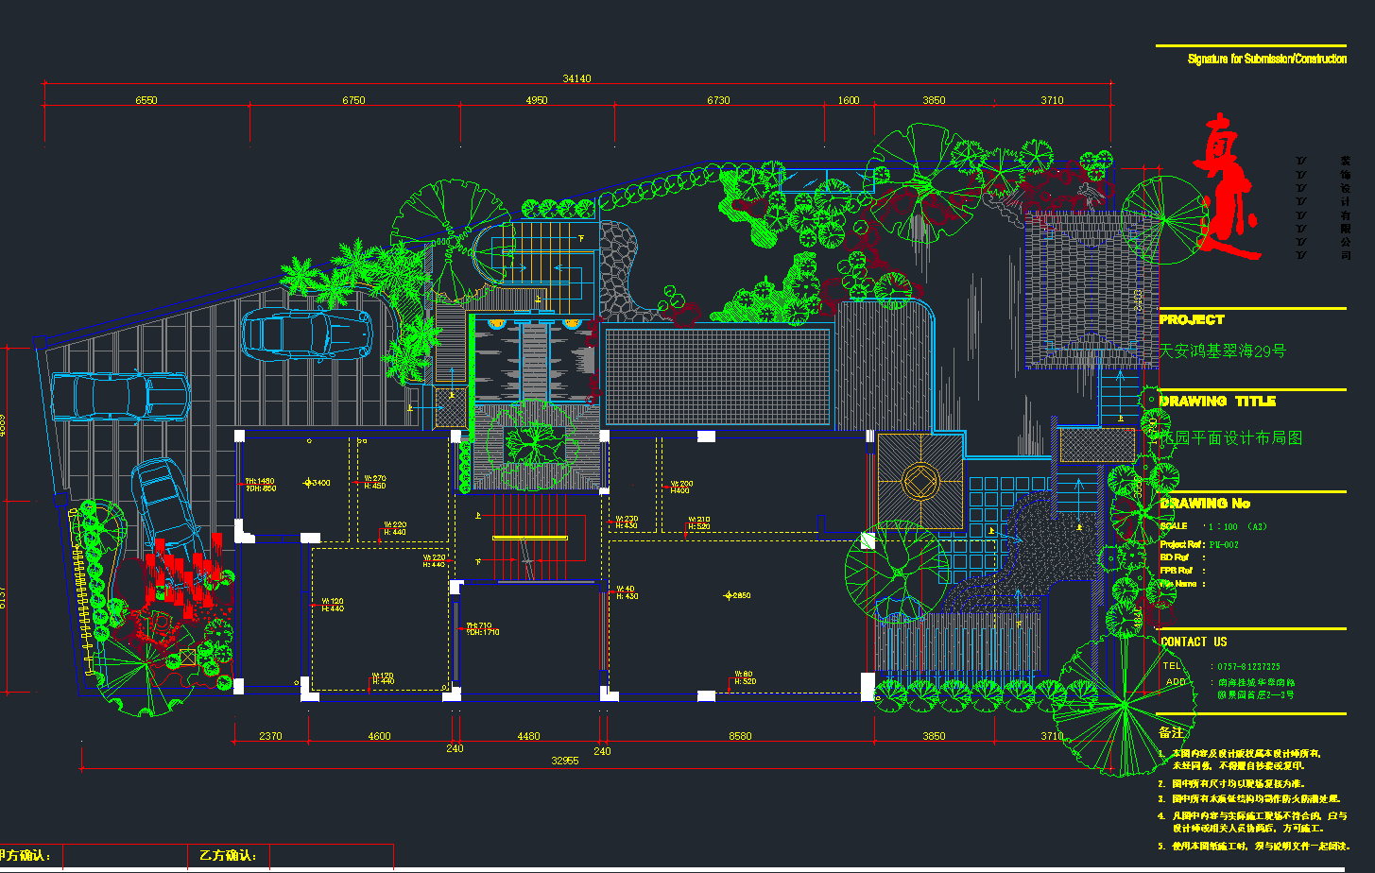The image size is (1375, 873).
Task: Click the 乙方确认 confirmation field label
Action: 228,855
